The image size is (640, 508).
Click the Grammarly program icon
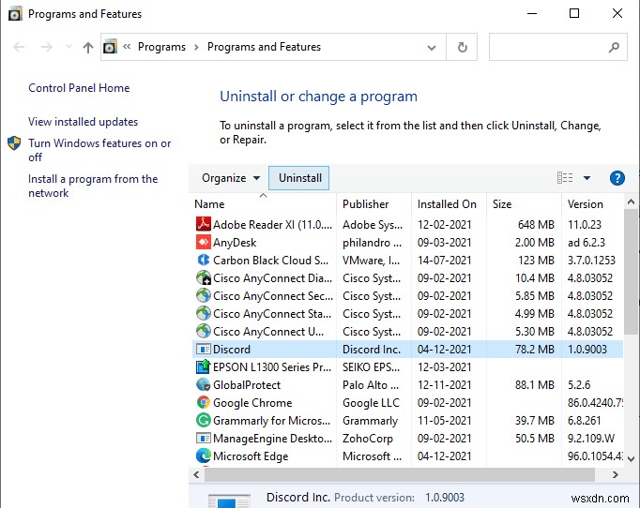click(x=204, y=420)
